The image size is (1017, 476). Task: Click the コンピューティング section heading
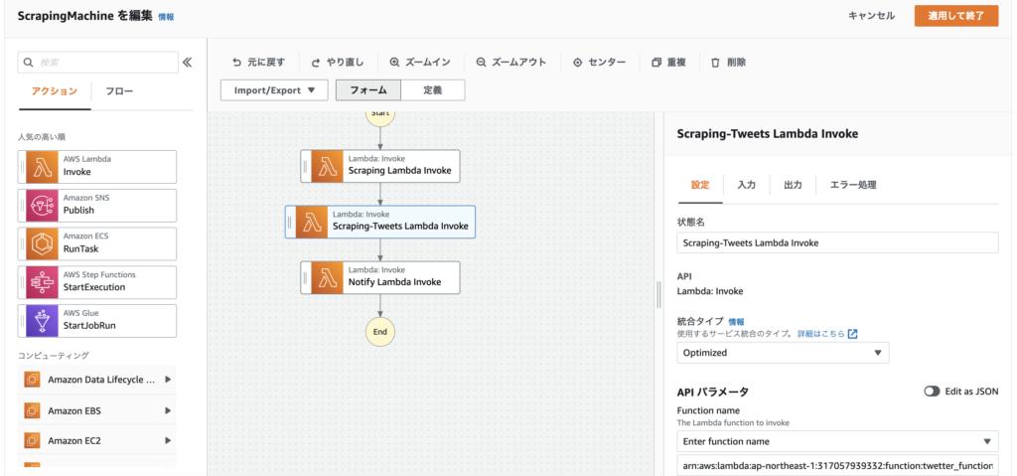[54, 355]
